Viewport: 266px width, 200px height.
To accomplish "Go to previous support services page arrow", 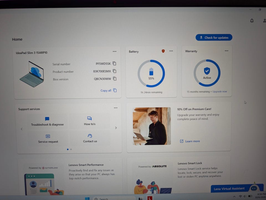I will point(22,129).
